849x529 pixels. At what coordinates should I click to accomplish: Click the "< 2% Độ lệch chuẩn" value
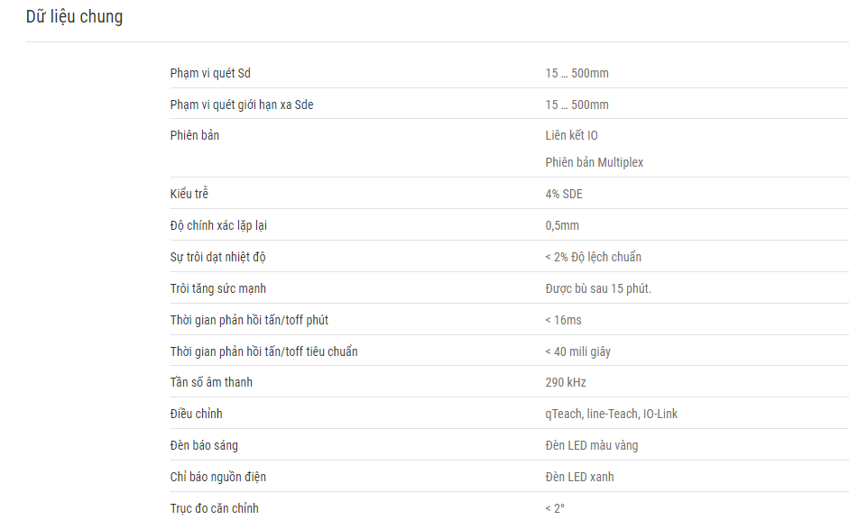(593, 257)
